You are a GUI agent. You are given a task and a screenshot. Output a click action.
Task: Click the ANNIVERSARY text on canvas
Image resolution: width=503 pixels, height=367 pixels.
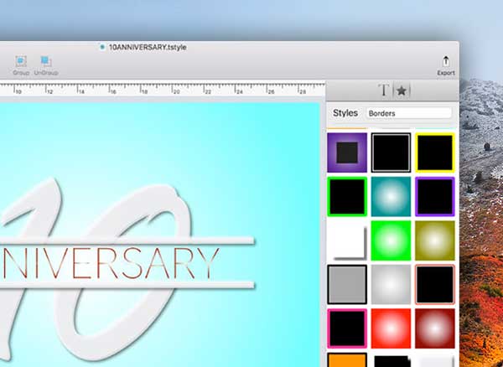(109, 263)
